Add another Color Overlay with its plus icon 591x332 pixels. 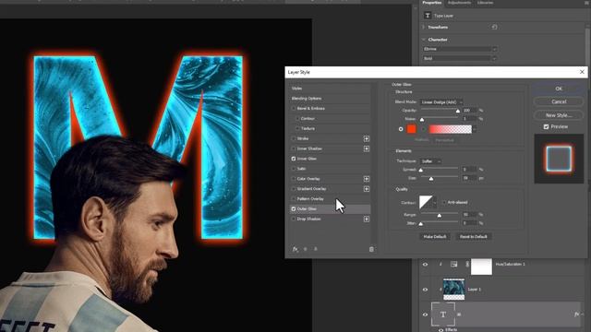pyautogui.click(x=367, y=179)
